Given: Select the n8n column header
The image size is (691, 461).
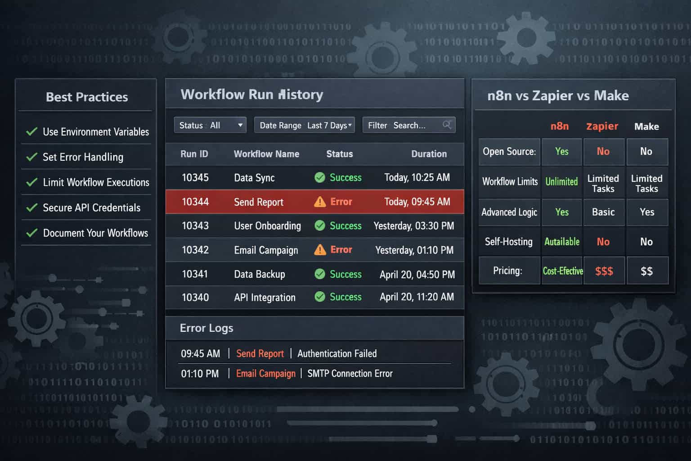Looking at the screenshot, I should coord(560,126).
